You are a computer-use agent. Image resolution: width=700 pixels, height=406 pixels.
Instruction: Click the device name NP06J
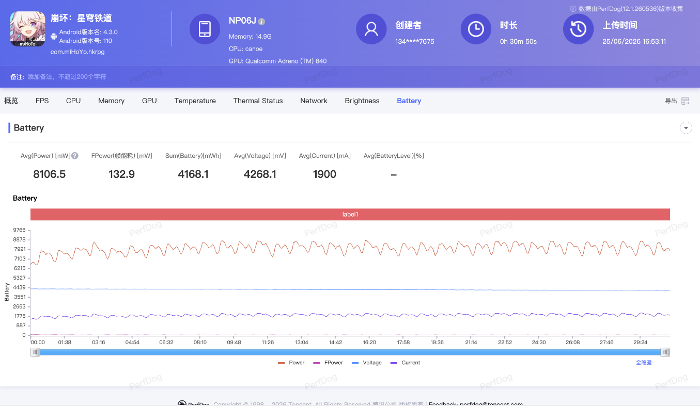[x=242, y=21]
